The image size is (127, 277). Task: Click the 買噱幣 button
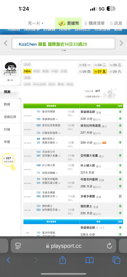(69, 23)
